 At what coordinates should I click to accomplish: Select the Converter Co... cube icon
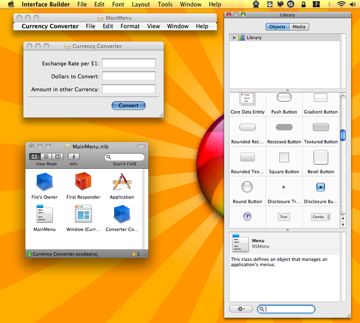click(x=122, y=214)
